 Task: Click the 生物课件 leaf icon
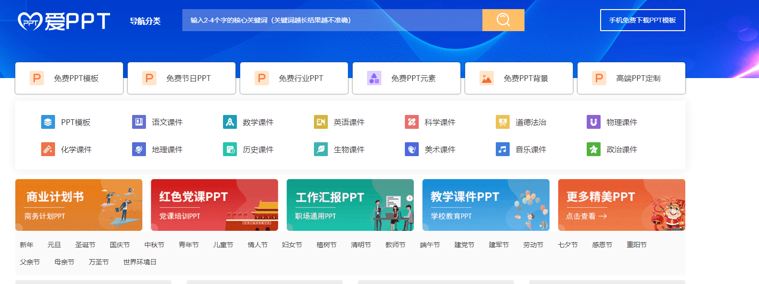tap(321, 149)
